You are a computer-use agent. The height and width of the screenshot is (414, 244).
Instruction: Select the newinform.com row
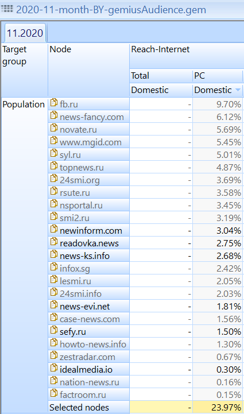pyautogui.click(x=146, y=231)
